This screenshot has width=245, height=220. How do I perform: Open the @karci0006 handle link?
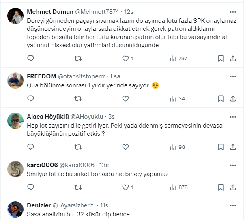(77, 165)
